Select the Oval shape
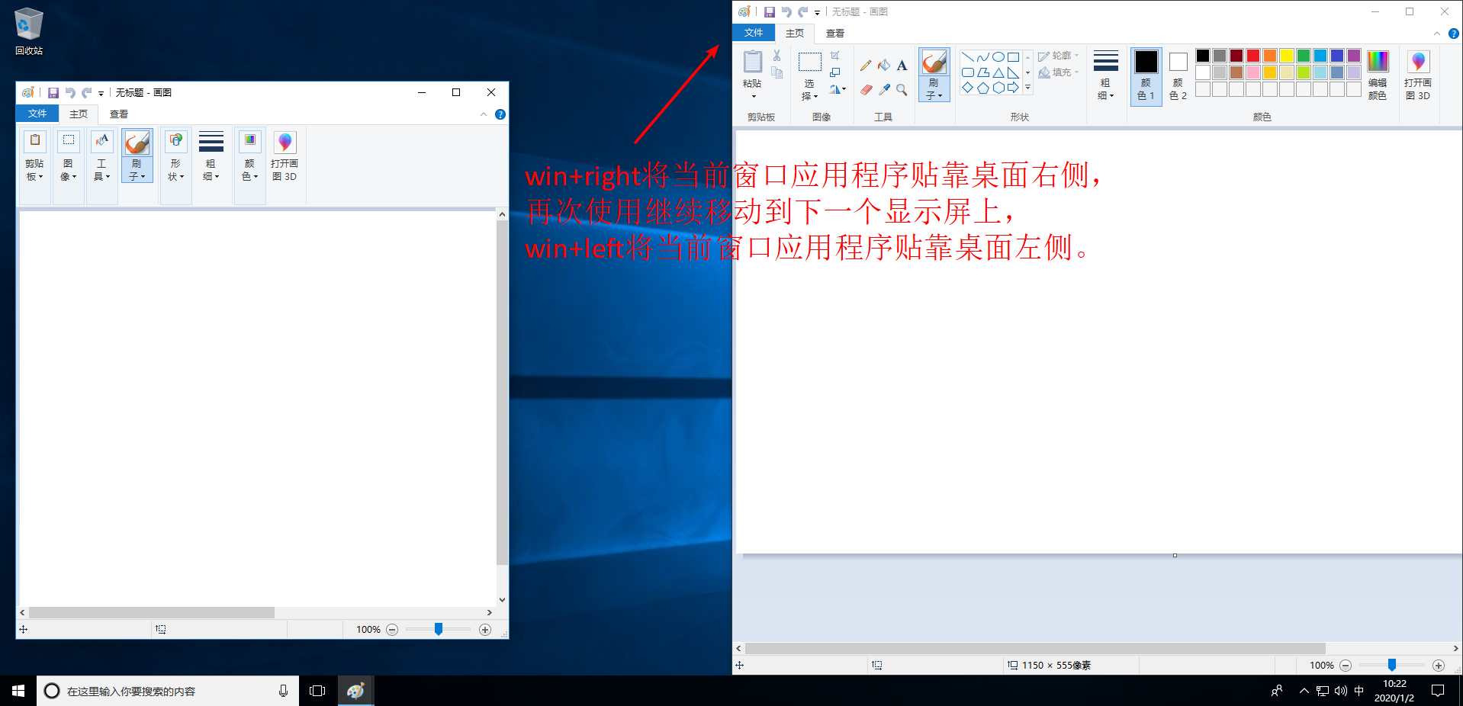 coord(998,57)
